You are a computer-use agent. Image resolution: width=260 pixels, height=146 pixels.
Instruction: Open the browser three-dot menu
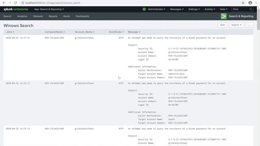click(256, 3)
